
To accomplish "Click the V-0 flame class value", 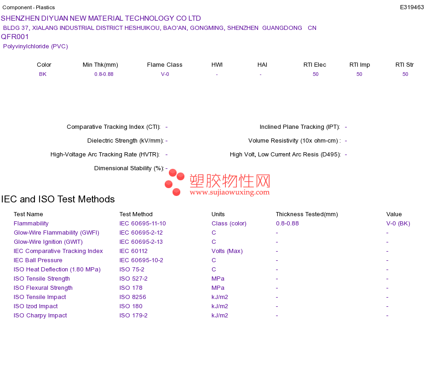I will click(x=165, y=74).
